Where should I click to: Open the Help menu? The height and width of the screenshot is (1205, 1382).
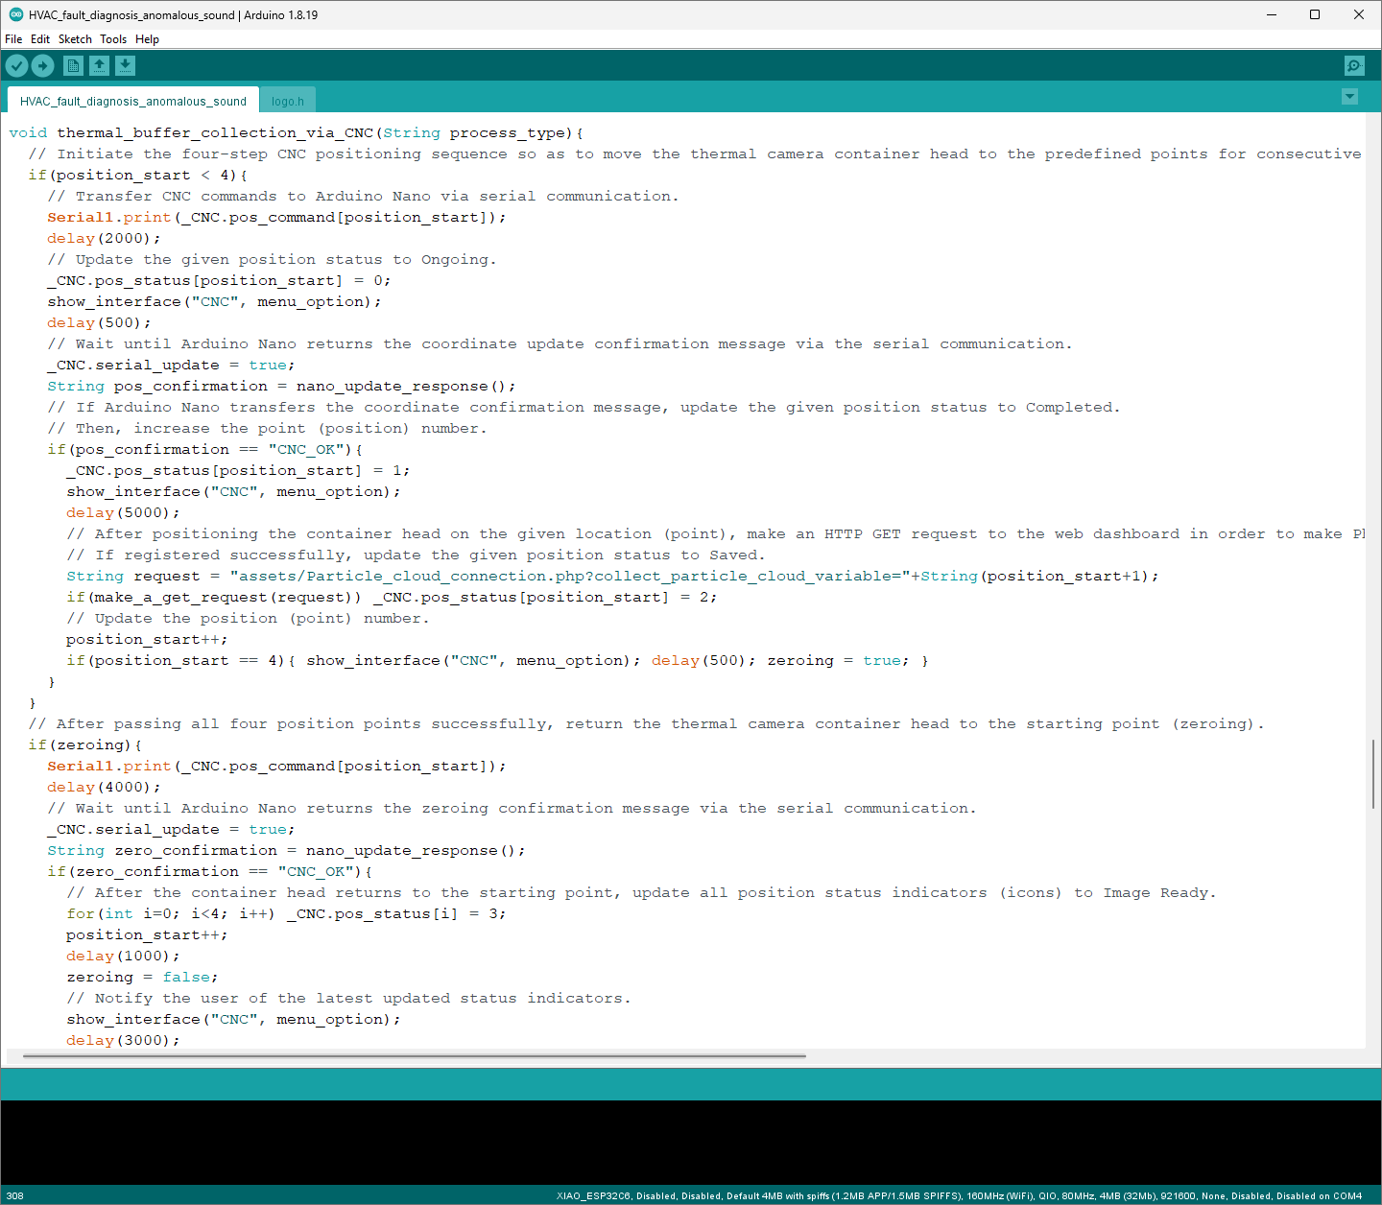[147, 39]
